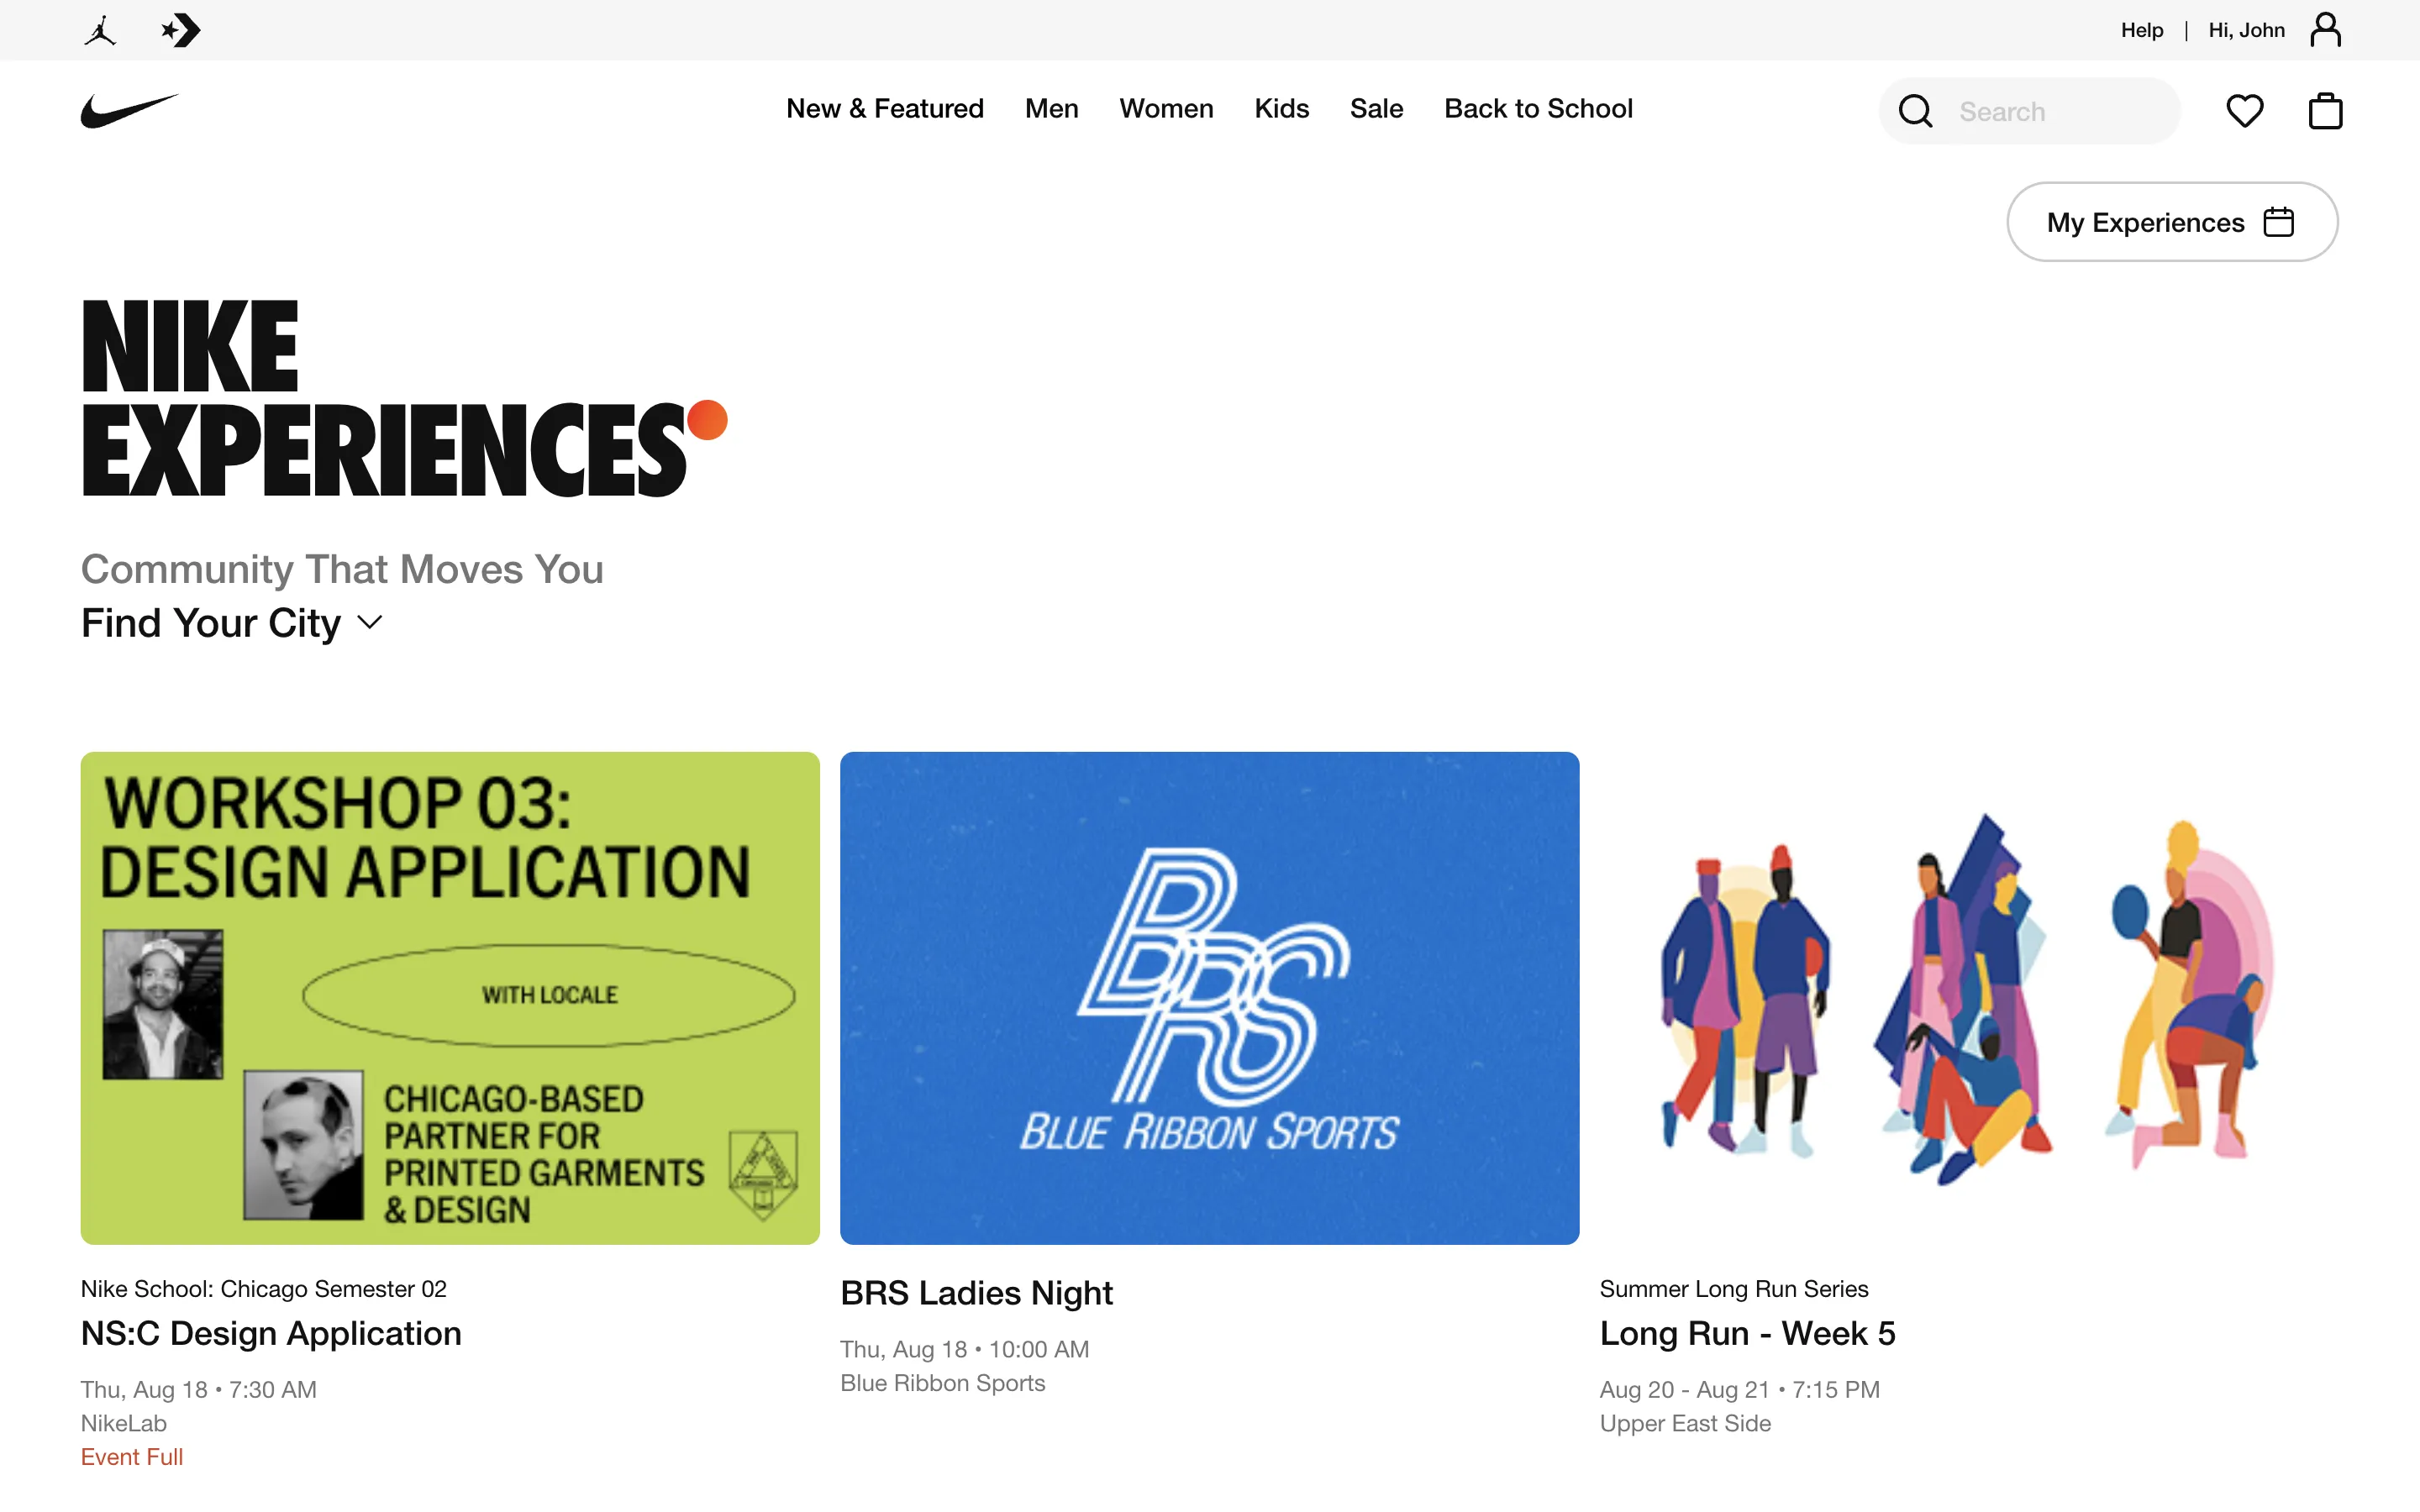
Task: Open the Hi, John account menu
Action: (x=2246, y=30)
